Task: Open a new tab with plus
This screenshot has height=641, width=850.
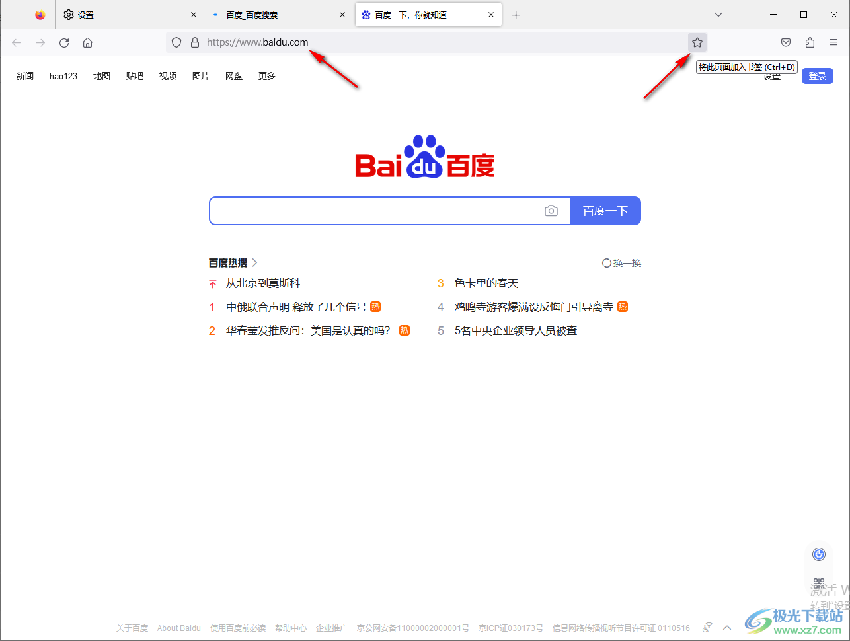Action: pos(516,15)
